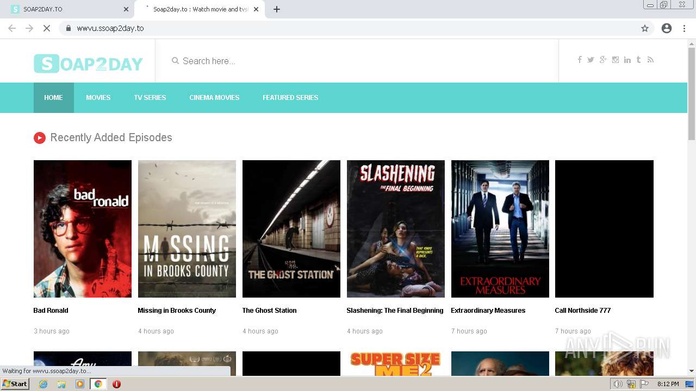Bookmark this page with the star icon
Viewport: 696px width, 391px height.
coord(645,28)
